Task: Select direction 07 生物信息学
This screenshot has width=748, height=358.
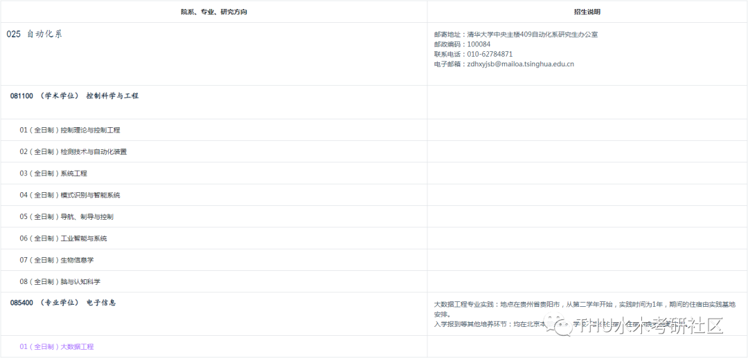Action: 57,260
